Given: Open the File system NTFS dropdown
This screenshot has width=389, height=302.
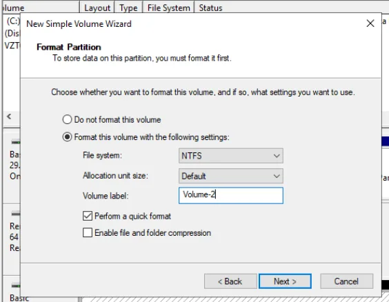Looking at the screenshot, I should coord(231,156).
